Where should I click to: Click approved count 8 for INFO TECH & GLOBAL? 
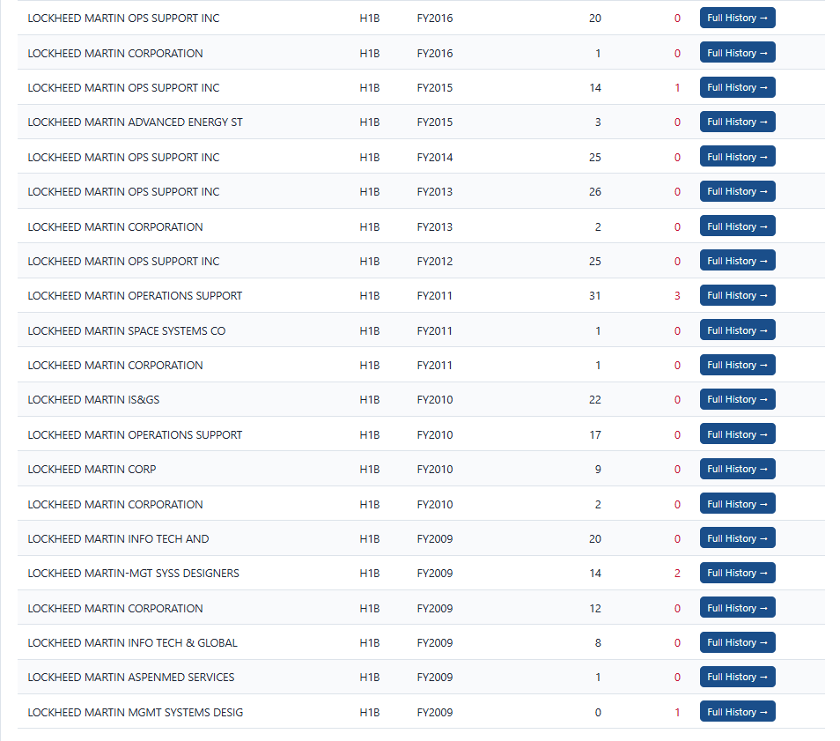[598, 643]
